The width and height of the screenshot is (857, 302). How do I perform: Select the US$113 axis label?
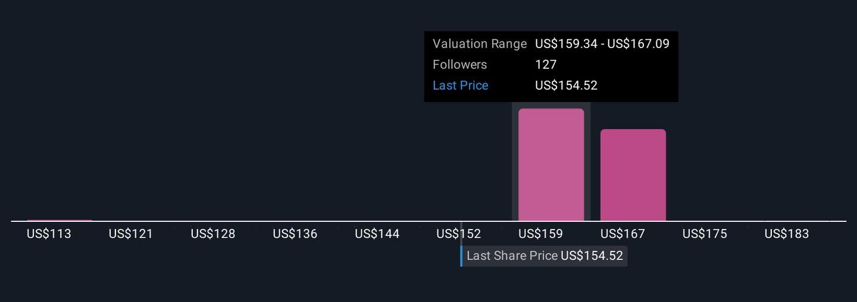[x=49, y=234]
